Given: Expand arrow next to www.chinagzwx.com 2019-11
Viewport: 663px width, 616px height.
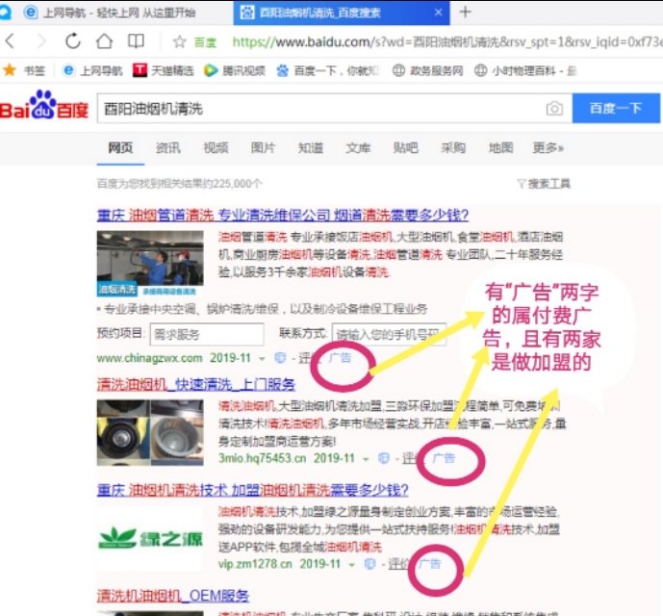Looking at the screenshot, I should (x=262, y=359).
